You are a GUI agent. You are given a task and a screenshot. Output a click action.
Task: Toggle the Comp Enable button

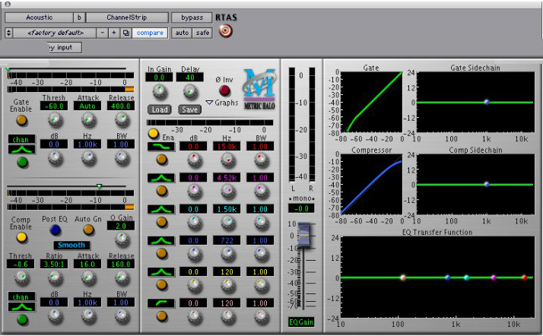tap(21, 236)
